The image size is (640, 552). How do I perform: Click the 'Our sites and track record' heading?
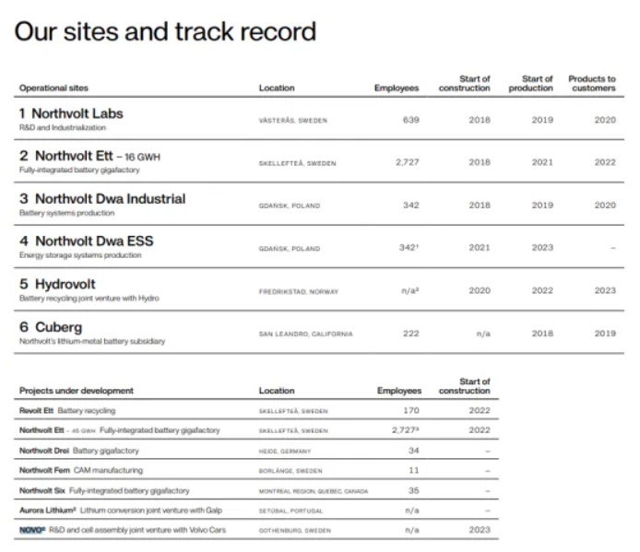[165, 31]
